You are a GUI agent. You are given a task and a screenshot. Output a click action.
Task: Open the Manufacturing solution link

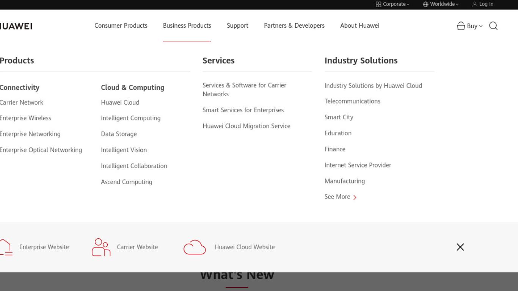[345, 181]
